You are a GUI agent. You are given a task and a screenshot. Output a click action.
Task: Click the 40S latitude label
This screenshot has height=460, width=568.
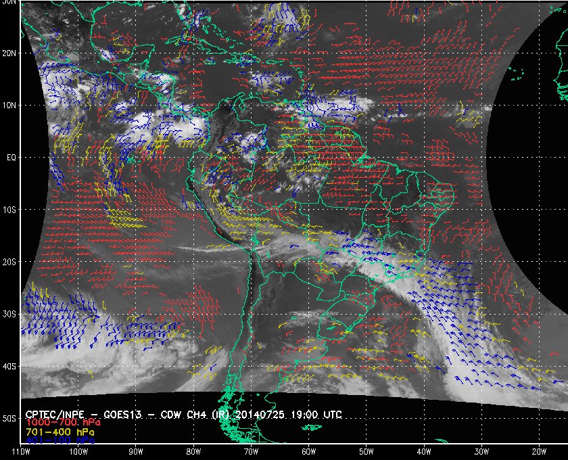point(9,366)
